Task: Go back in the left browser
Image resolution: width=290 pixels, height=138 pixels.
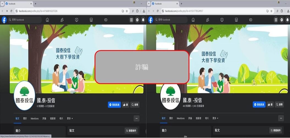Action: 2,11
